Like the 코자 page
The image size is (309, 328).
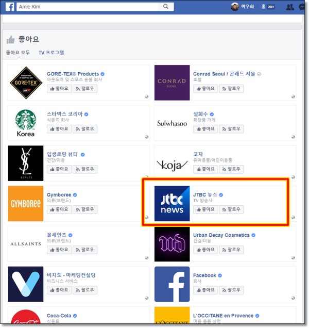coord(205,169)
